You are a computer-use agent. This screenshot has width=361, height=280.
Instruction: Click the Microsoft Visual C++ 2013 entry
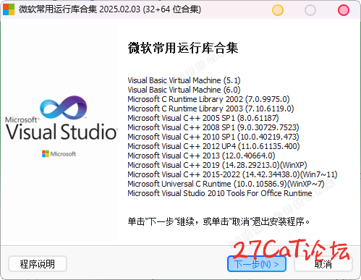[x=201, y=156]
